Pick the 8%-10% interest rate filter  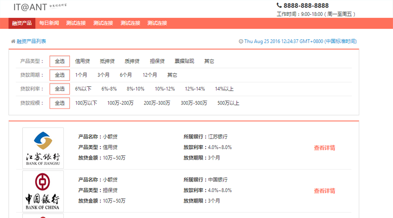pyautogui.click(x=135, y=89)
